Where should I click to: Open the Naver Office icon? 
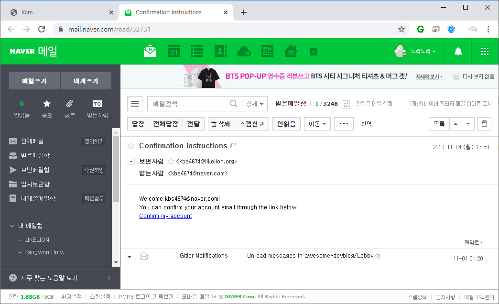click(267, 51)
